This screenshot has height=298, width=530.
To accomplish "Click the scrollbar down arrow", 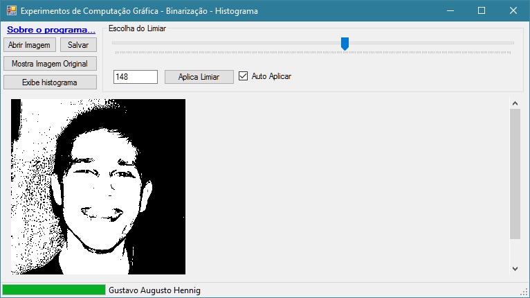I will click(515, 269).
